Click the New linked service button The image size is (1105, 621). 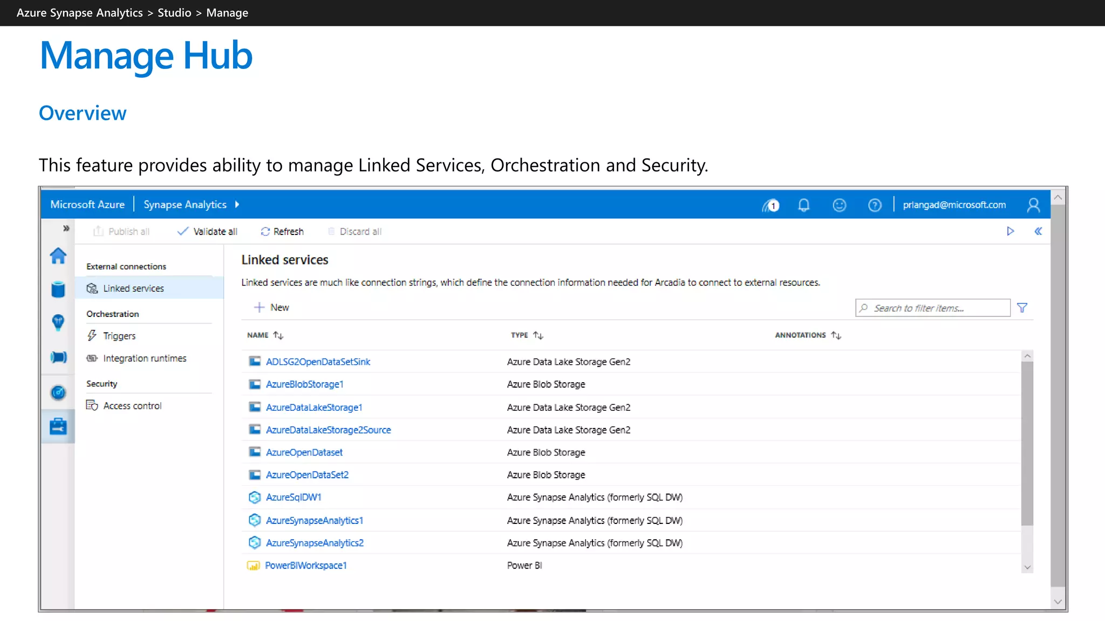pos(271,307)
